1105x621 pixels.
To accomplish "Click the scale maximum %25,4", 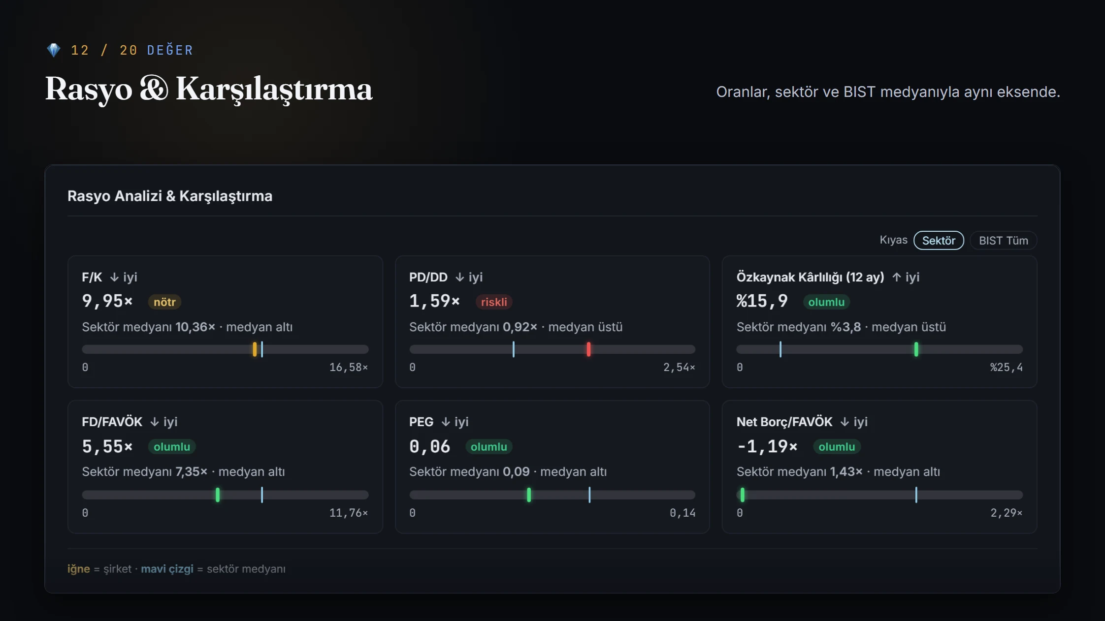I will [1006, 368].
